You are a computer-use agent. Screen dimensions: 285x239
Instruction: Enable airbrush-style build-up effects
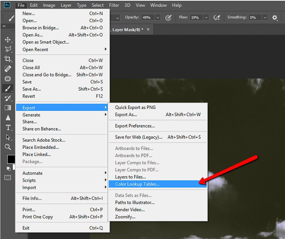(217, 18)
